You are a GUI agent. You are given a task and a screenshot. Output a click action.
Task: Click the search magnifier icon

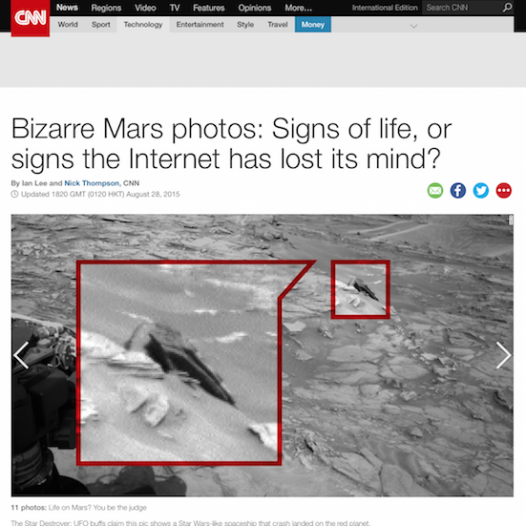[x=507, y=8]
